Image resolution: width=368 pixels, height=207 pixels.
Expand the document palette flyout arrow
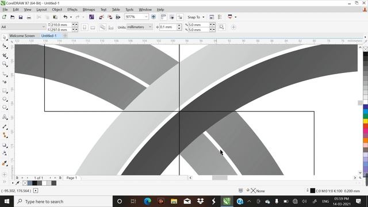[x=13, y=183]
